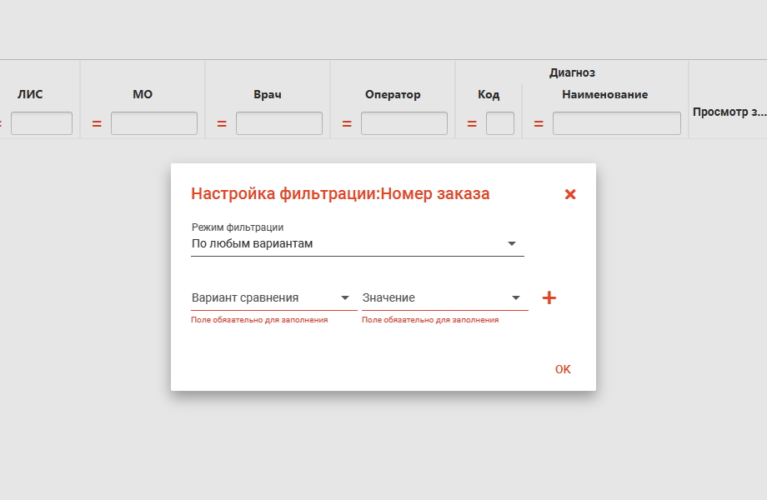Click the 'МО' column header
Image resolution: width=767 pixels, height=500 pixels.
click(143, 94)
